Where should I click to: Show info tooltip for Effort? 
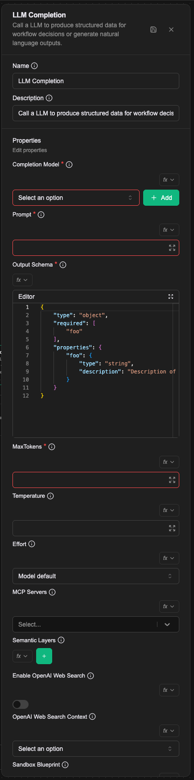32,544
